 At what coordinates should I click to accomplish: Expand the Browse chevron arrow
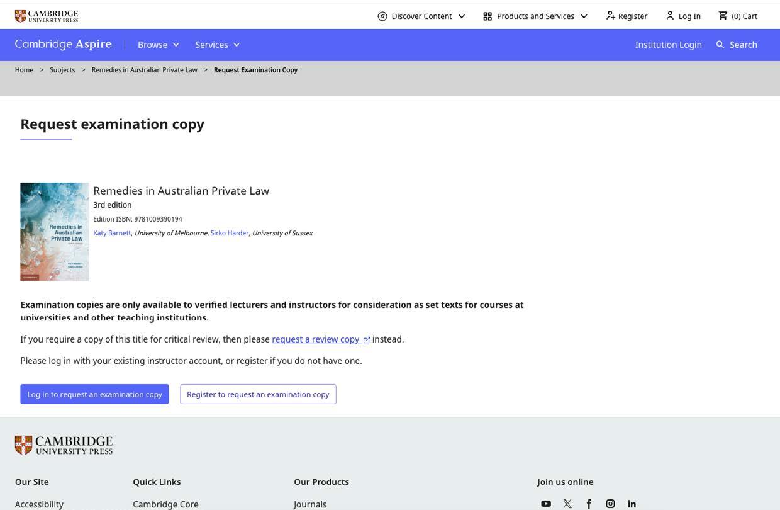176,45
